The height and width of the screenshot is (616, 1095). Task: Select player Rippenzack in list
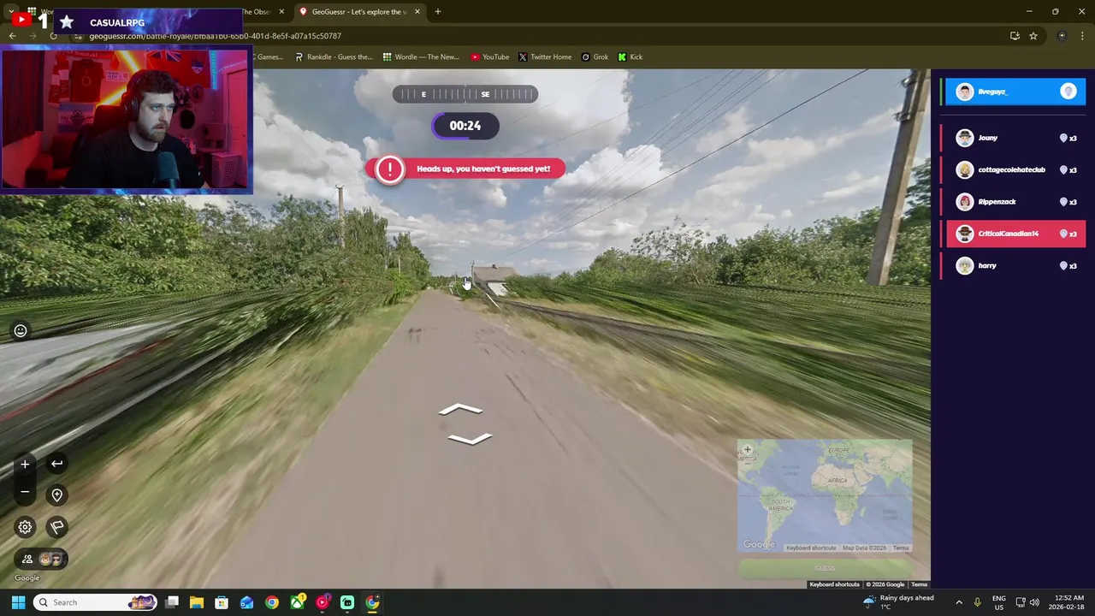[x=1015, y=202]
